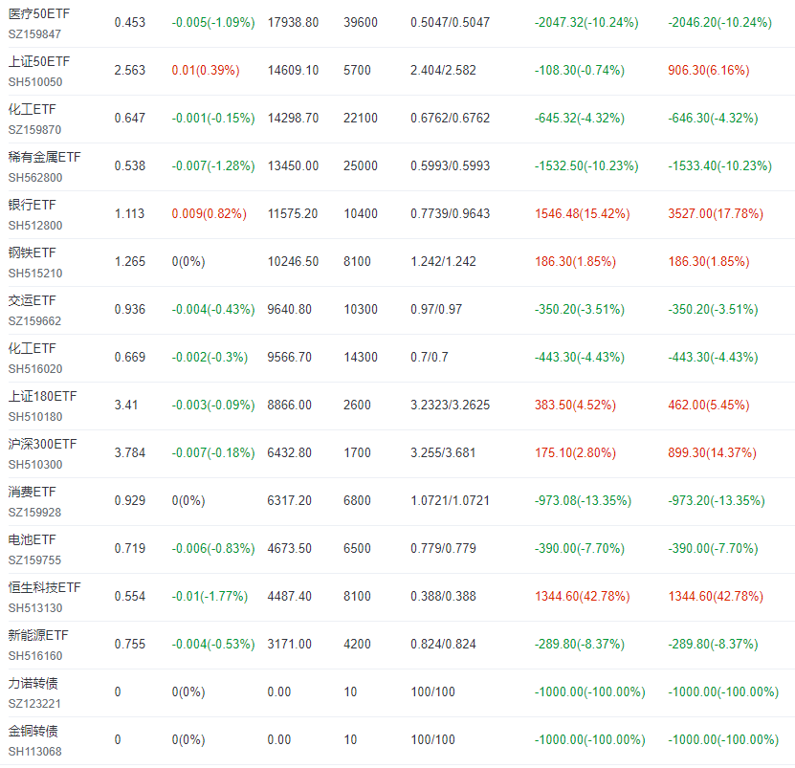The height and width of the screenshot is (768, 795).
Task: Click profit value 899.30(14.37%)
Action: tap(712, 452)
